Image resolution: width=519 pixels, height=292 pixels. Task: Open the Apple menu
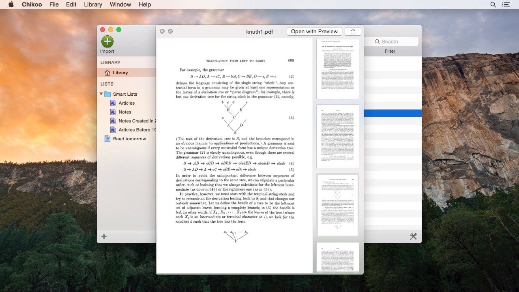[11, 4]
